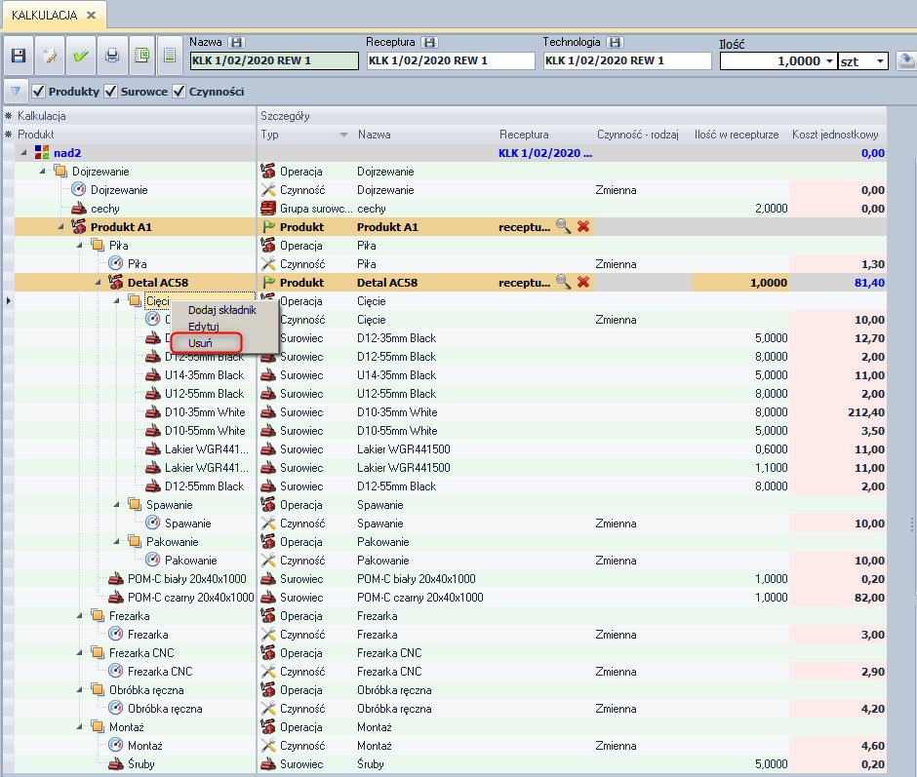This screenshot has width=917, height=777.
Task: Select POM-C biały 20x40x1000 tree item
Action: (187, 578)
